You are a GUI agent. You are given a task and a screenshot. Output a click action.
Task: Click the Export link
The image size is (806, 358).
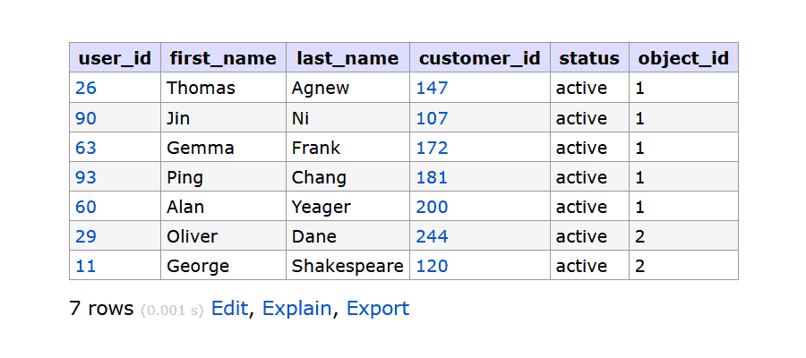[x=378, y=308]
